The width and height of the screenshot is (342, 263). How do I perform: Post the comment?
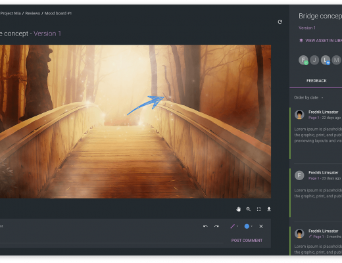(x=247, y=241)
